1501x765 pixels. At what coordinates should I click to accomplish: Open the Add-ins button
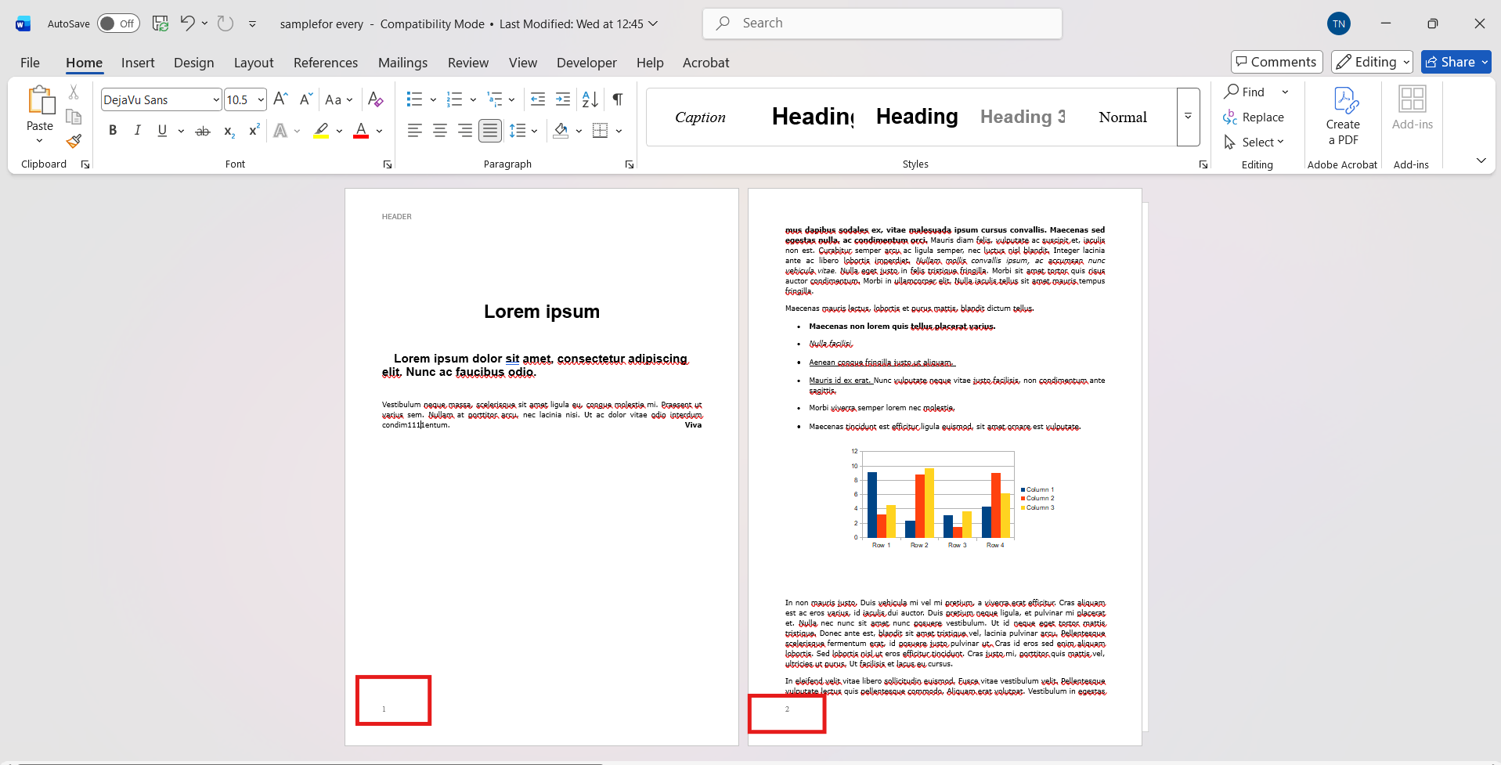tap(1413, 108)
